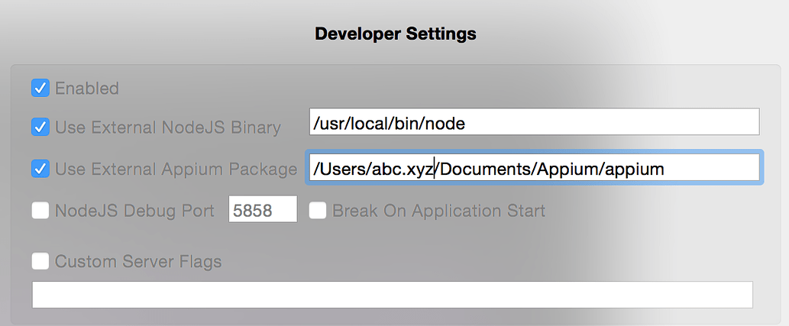Click the Use External NodeJS Binary label
Viewport: 789px width, 326px height.
[167, 127]
